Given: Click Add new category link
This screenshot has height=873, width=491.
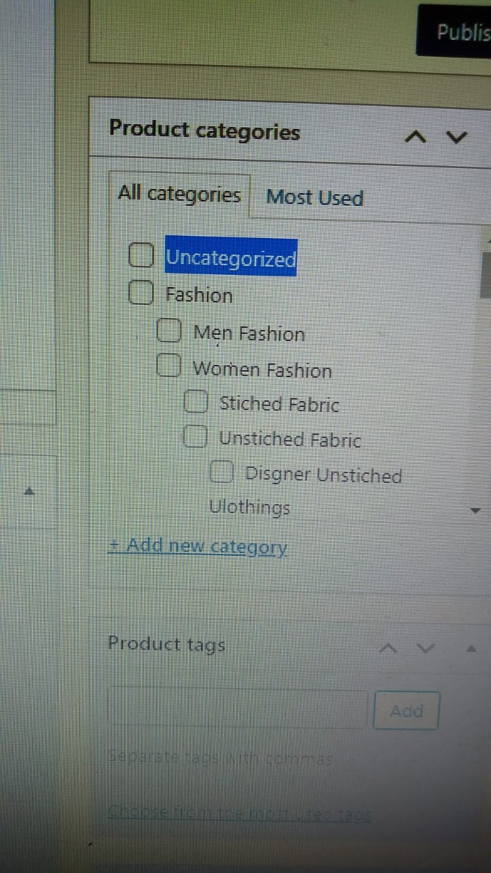Looking at the screenshot, I should click(198, 547).
